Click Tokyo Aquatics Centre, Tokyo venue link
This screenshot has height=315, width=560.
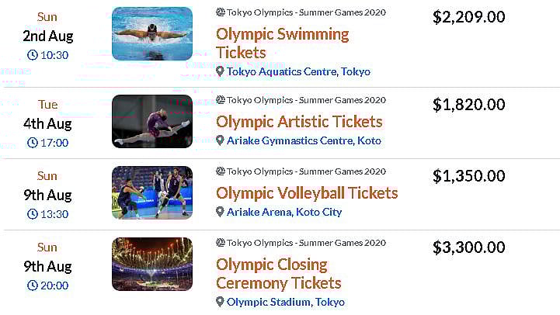298,71
